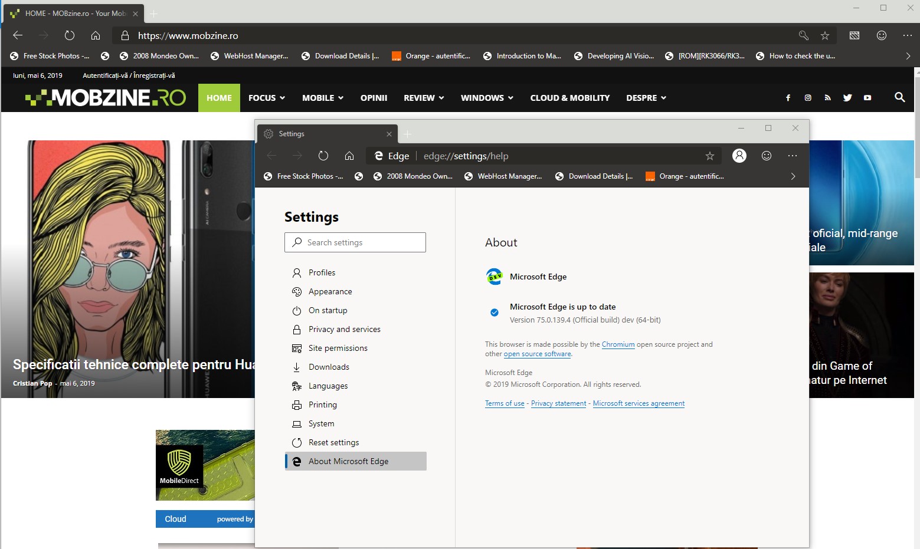Screen dimensions: 920x549
Task: Expand the DESPRE menu dropdown
Action: (646, 98)
